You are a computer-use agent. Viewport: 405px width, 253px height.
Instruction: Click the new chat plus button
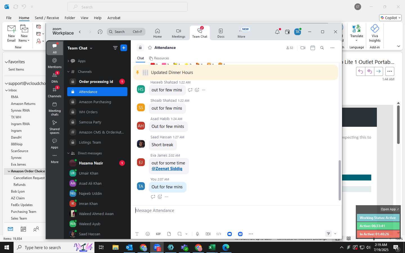[124, 48]
